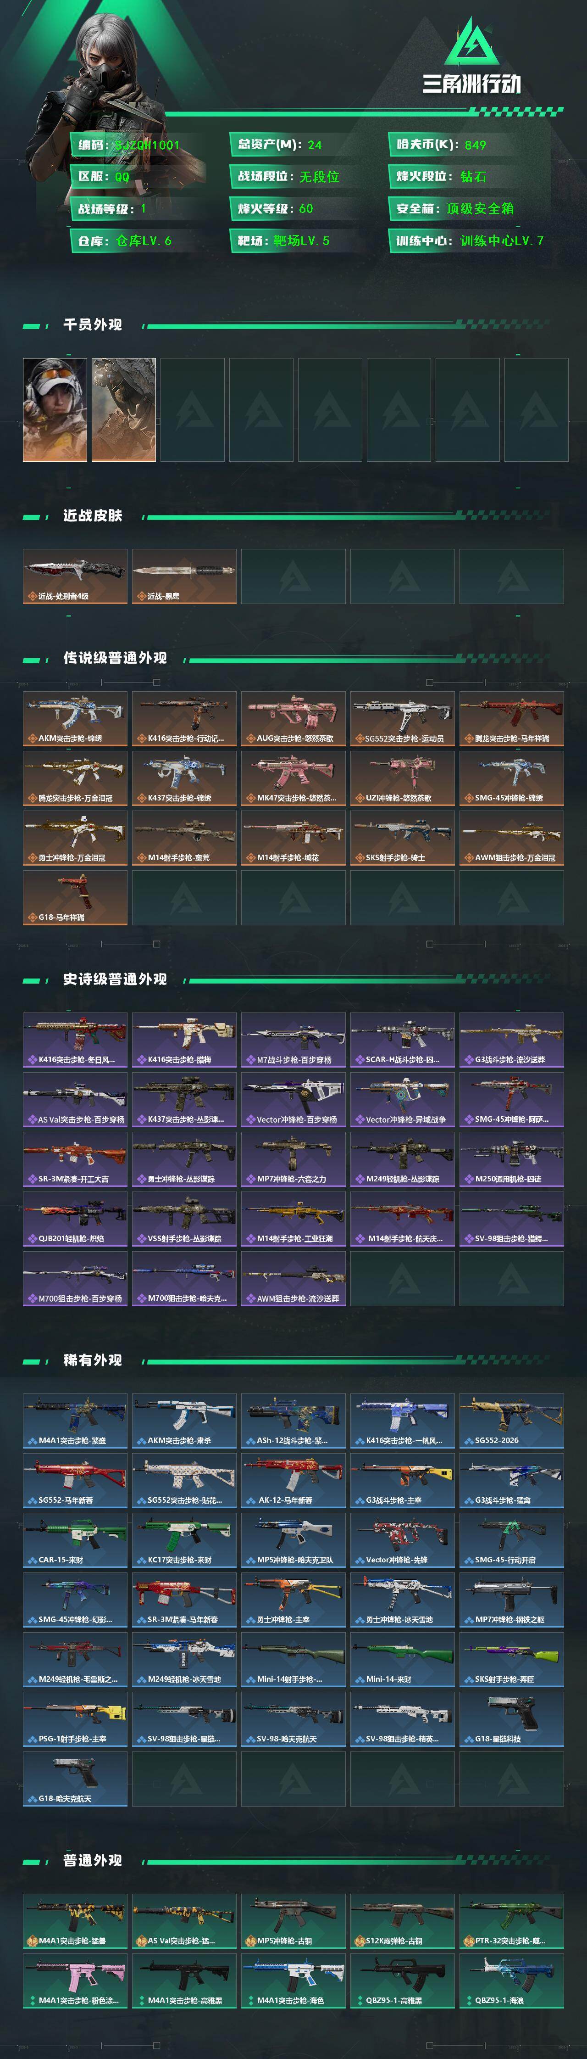Select the operator portrait wearing white cap
Image resolution: width=587 pixels, height=2059 pixels.
pyautogui.click(x=55, y=409)
